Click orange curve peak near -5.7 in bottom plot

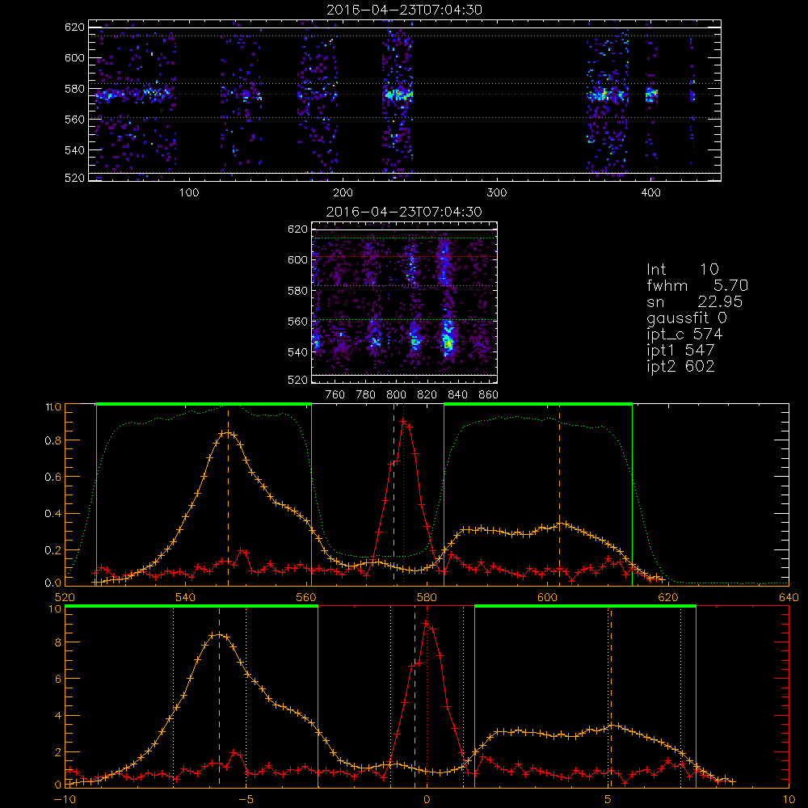pos(220,635)
